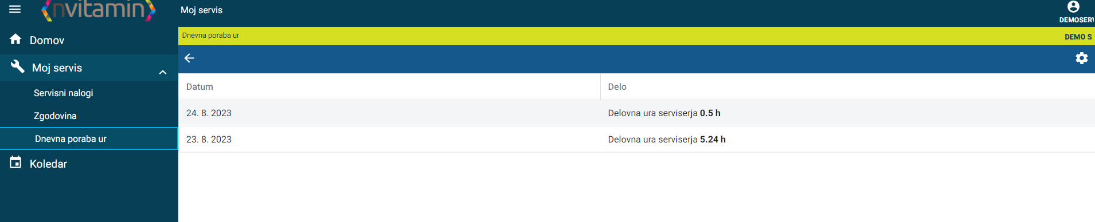The width and height of the screenshot is (1095, 222).
Task: Open settings gear icon
Action: [1081, 58]
